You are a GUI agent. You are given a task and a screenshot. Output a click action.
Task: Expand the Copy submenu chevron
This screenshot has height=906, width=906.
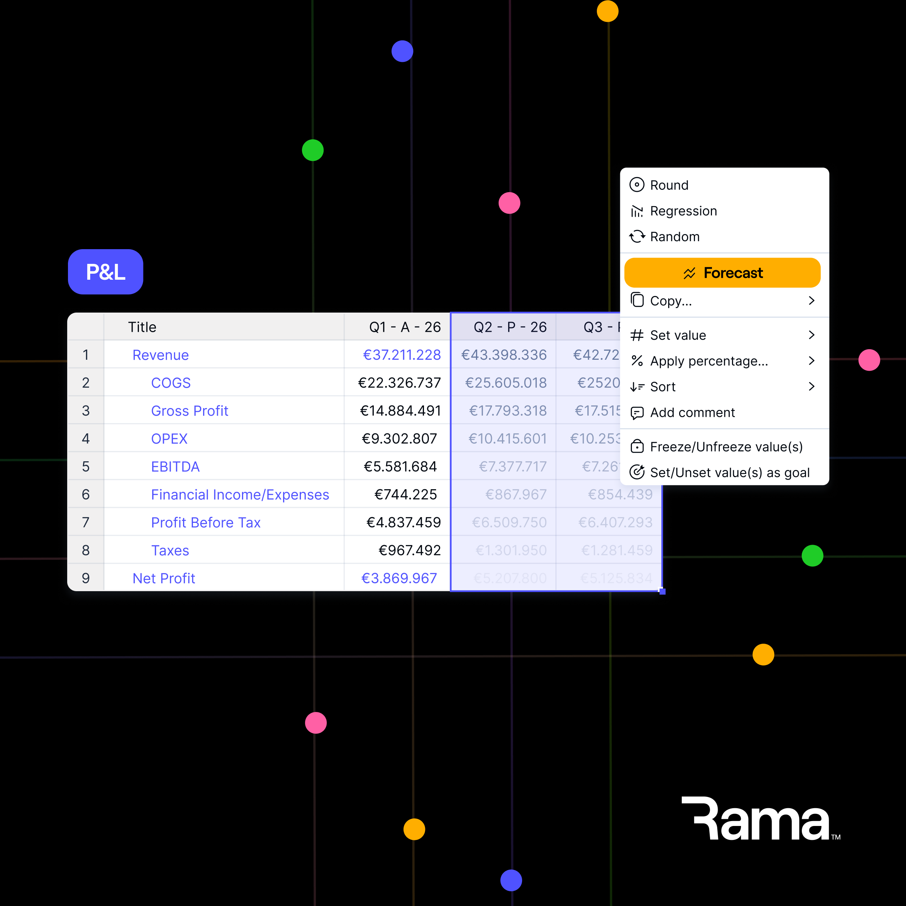coord(811,300)
